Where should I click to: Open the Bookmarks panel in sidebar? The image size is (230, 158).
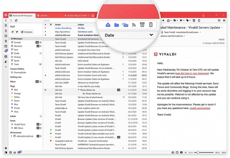6,26
